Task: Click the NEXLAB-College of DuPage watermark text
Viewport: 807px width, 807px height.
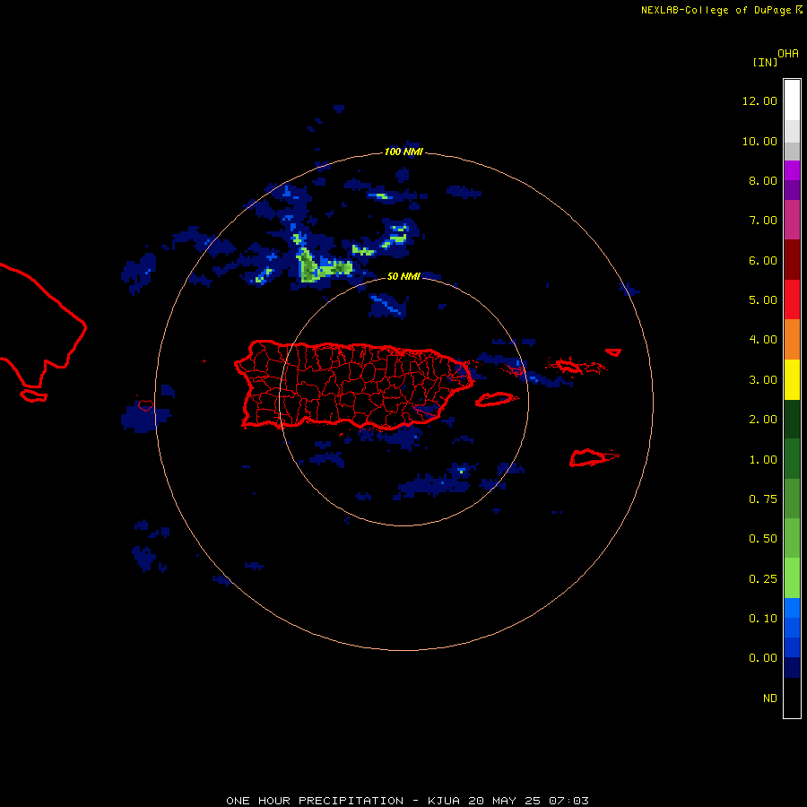Action: pyautogui.click(x=721, y=10)
